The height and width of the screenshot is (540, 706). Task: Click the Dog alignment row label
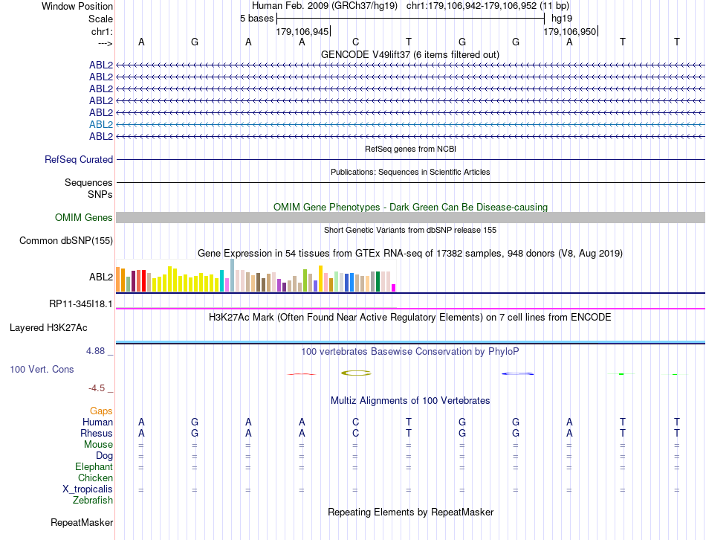pyautogui.click(x=104, y=456)
